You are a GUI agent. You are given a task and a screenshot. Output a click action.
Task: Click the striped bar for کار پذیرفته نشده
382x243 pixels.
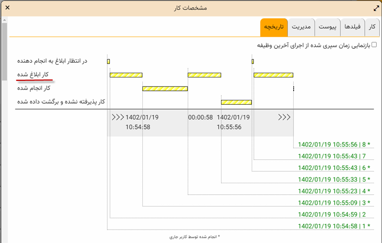tap(236, 102)
